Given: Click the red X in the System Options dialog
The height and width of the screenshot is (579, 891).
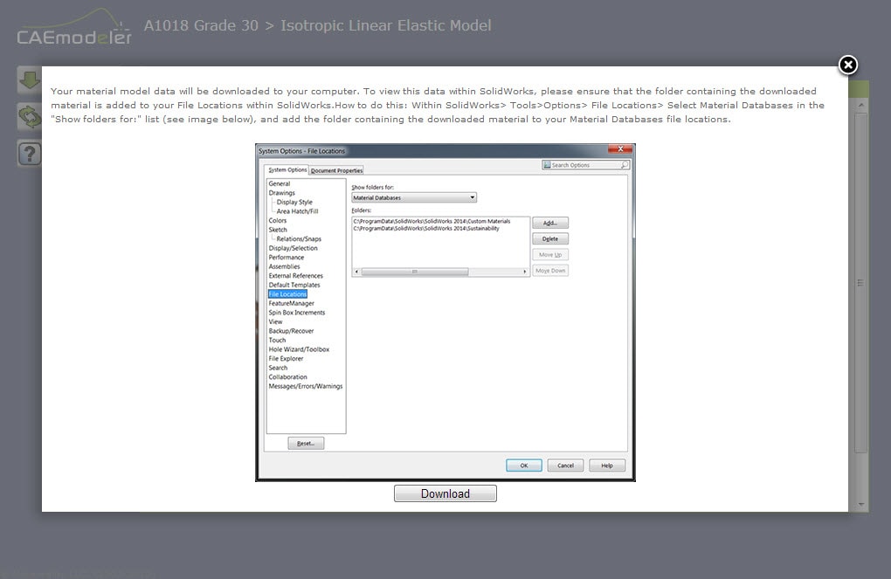Looking at the screenshot, I should coord(620,148).
